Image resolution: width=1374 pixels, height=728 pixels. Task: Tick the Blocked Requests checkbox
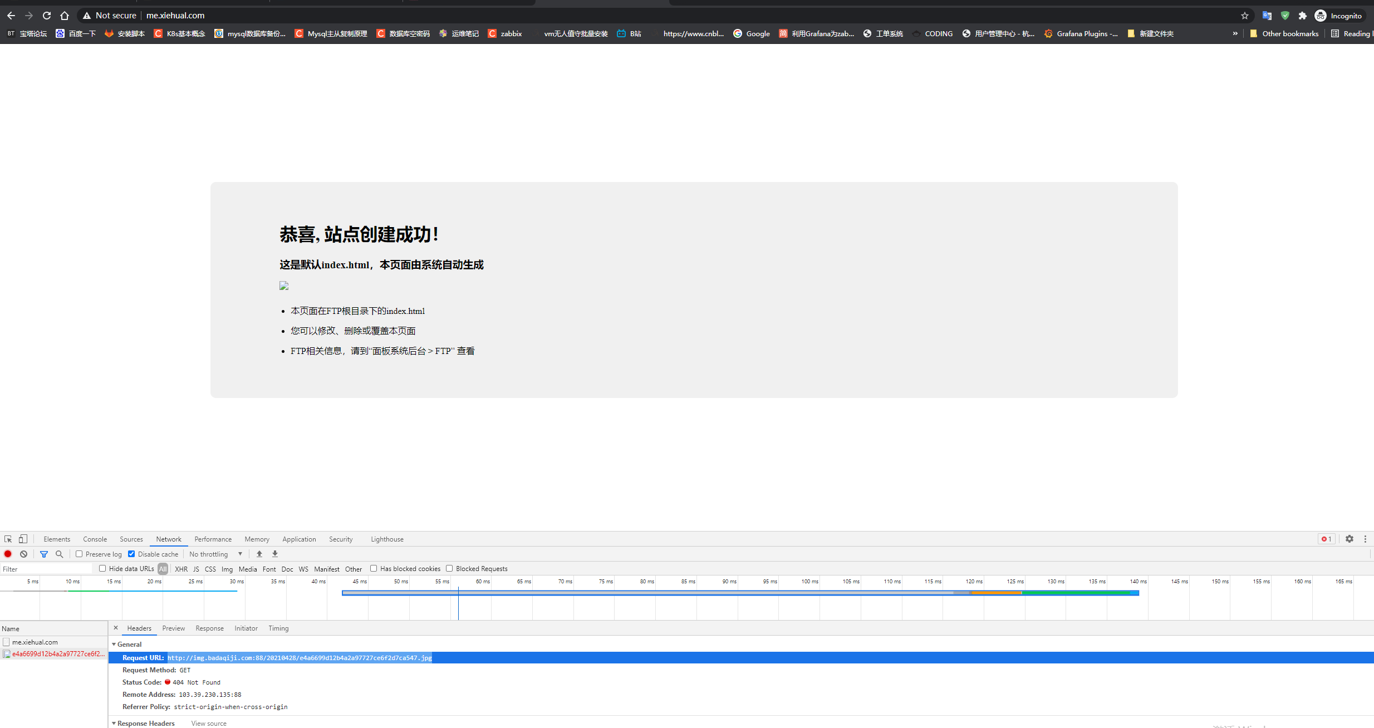tap(449, 568)
